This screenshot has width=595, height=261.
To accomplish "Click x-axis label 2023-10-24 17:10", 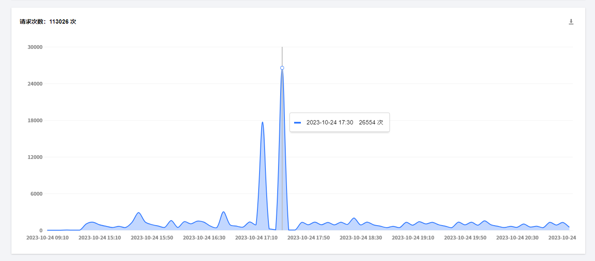I will (256, 238).
